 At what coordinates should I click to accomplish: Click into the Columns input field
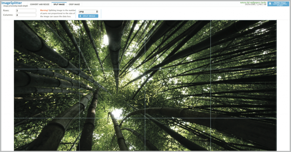(26, 15)
